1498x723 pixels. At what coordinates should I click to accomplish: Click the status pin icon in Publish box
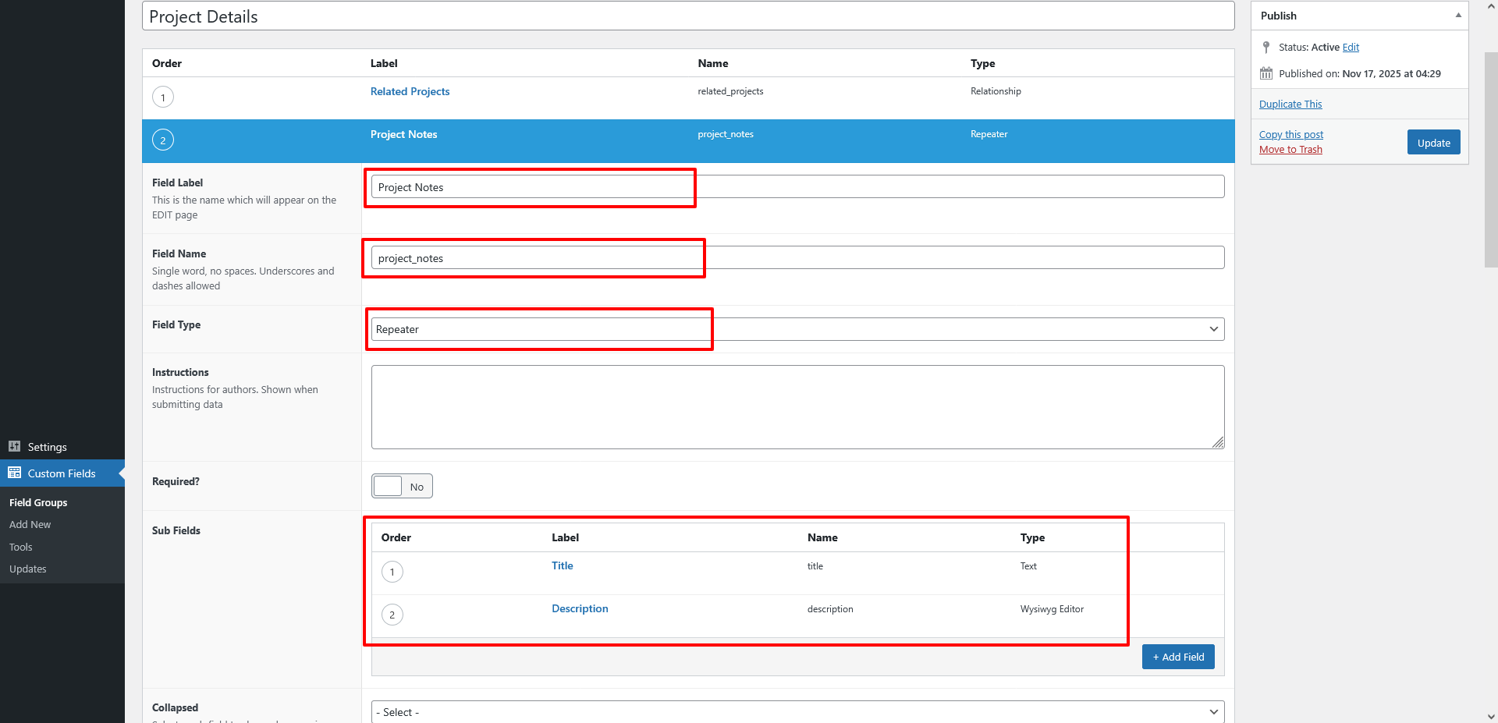(x=1265, y=48)
